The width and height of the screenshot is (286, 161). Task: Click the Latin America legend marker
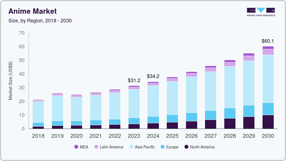click(x=96, y=147)
